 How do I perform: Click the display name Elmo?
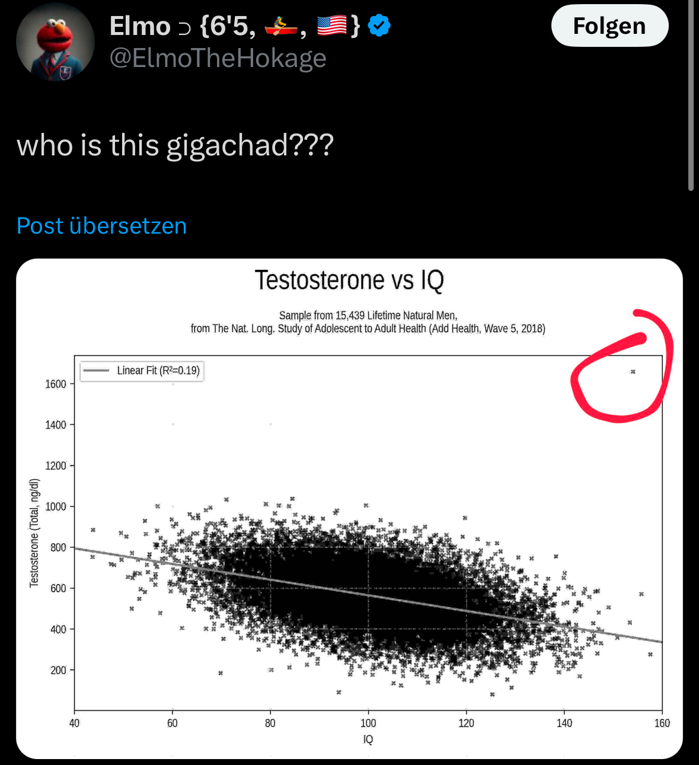tap(140, 26)
